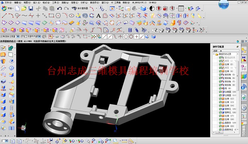
Task: Click the New file icon
Action: (x=17, y=8)
